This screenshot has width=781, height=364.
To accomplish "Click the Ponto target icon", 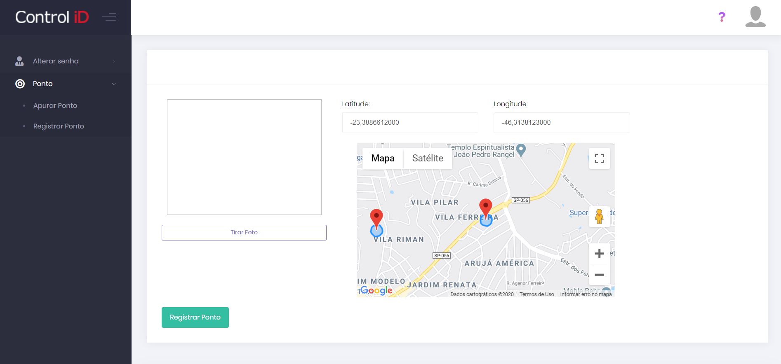I will (20, 84).
